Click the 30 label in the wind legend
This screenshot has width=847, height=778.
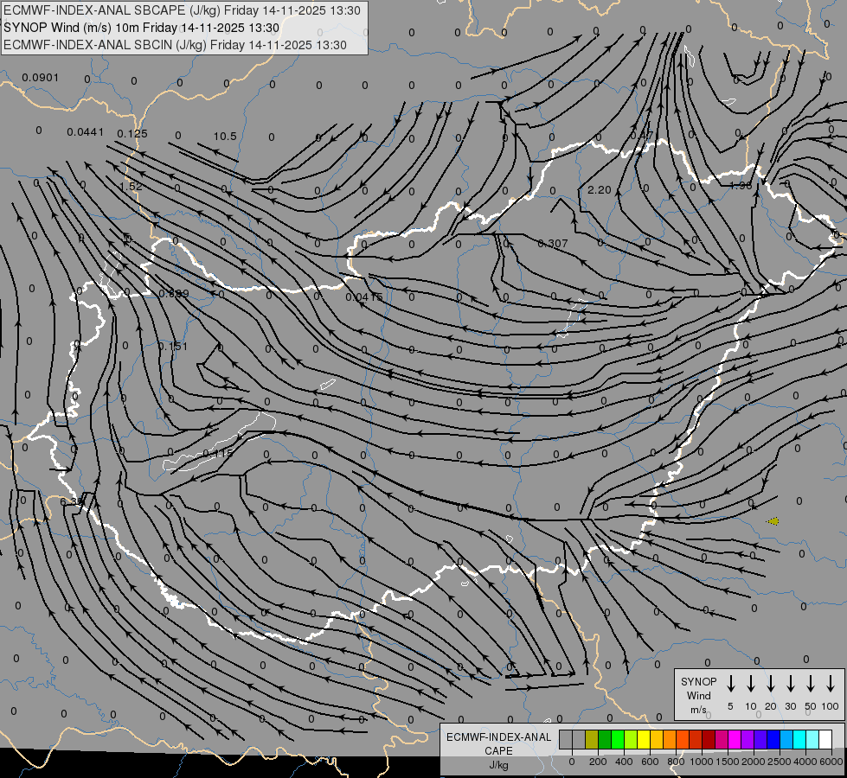(x=790, y=706)
